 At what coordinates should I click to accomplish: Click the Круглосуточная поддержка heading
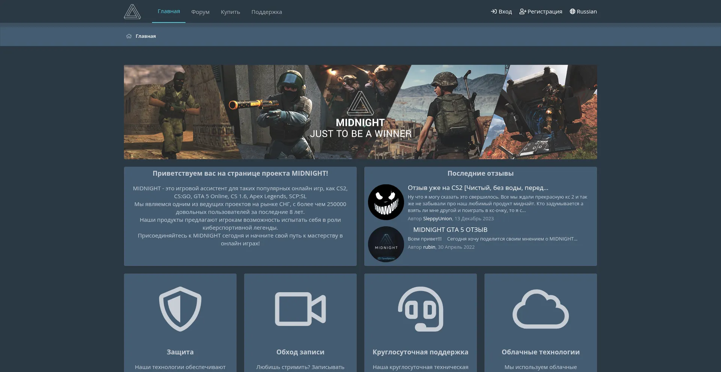[x=421, y=352]
